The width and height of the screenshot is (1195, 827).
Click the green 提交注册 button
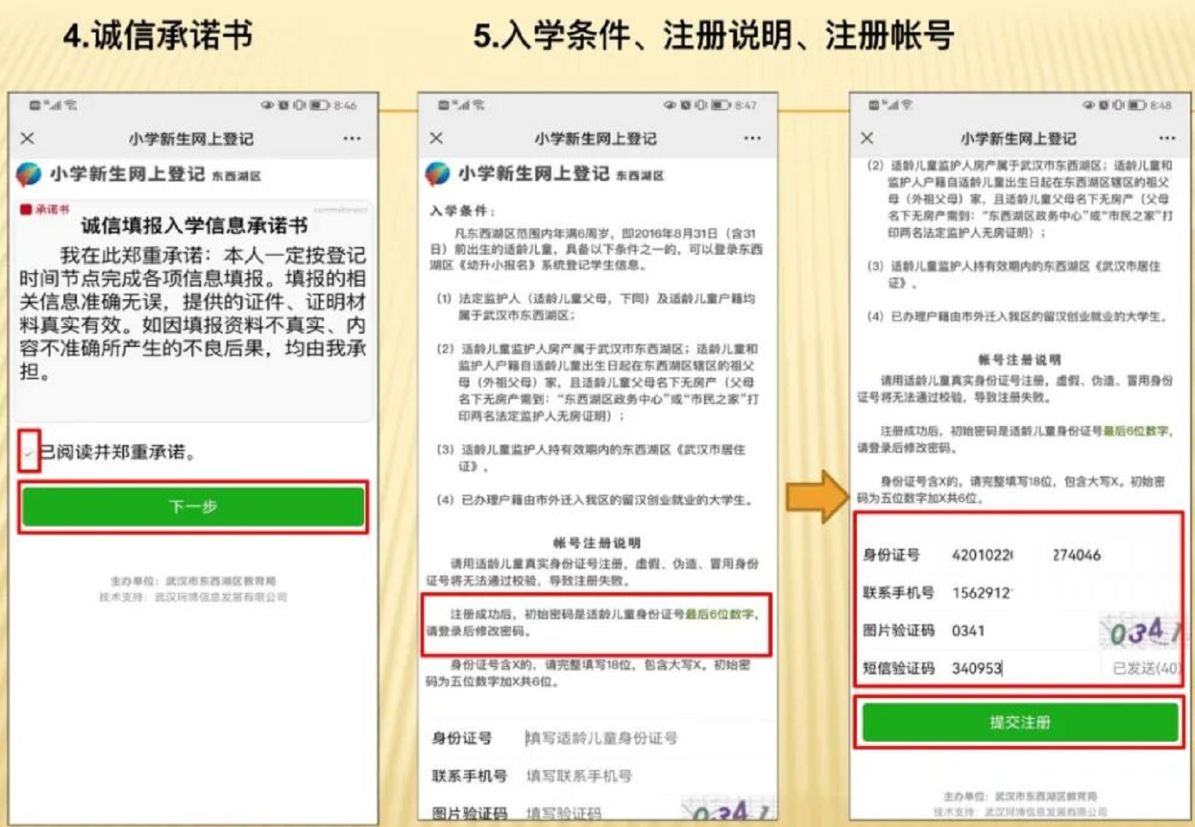pos(1020,722)
